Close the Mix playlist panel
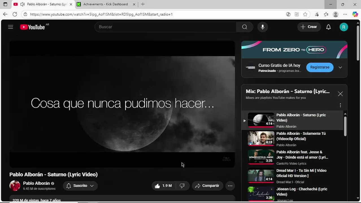The width and height of the screenshot is (361, 203). tap(340, 94)
